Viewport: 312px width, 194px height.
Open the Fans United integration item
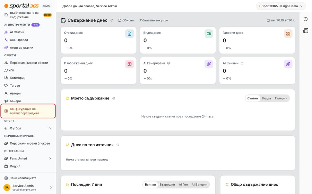[x=28, y=158]
